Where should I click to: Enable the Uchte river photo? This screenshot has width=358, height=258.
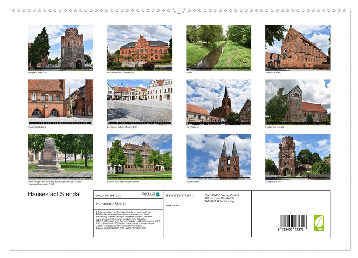(x=218, y=47)
